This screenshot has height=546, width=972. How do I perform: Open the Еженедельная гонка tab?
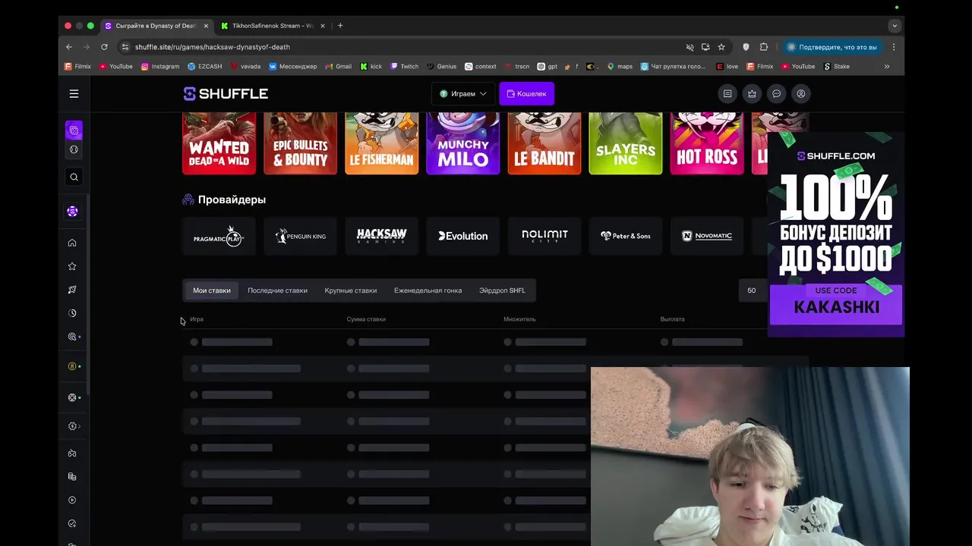pos(428,290)
